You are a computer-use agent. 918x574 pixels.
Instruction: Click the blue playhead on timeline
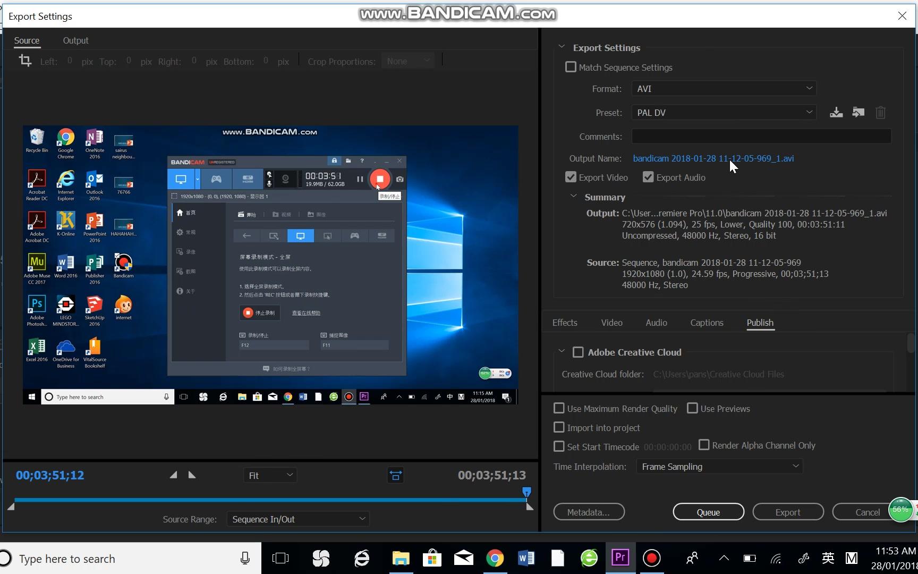(526, 492)
